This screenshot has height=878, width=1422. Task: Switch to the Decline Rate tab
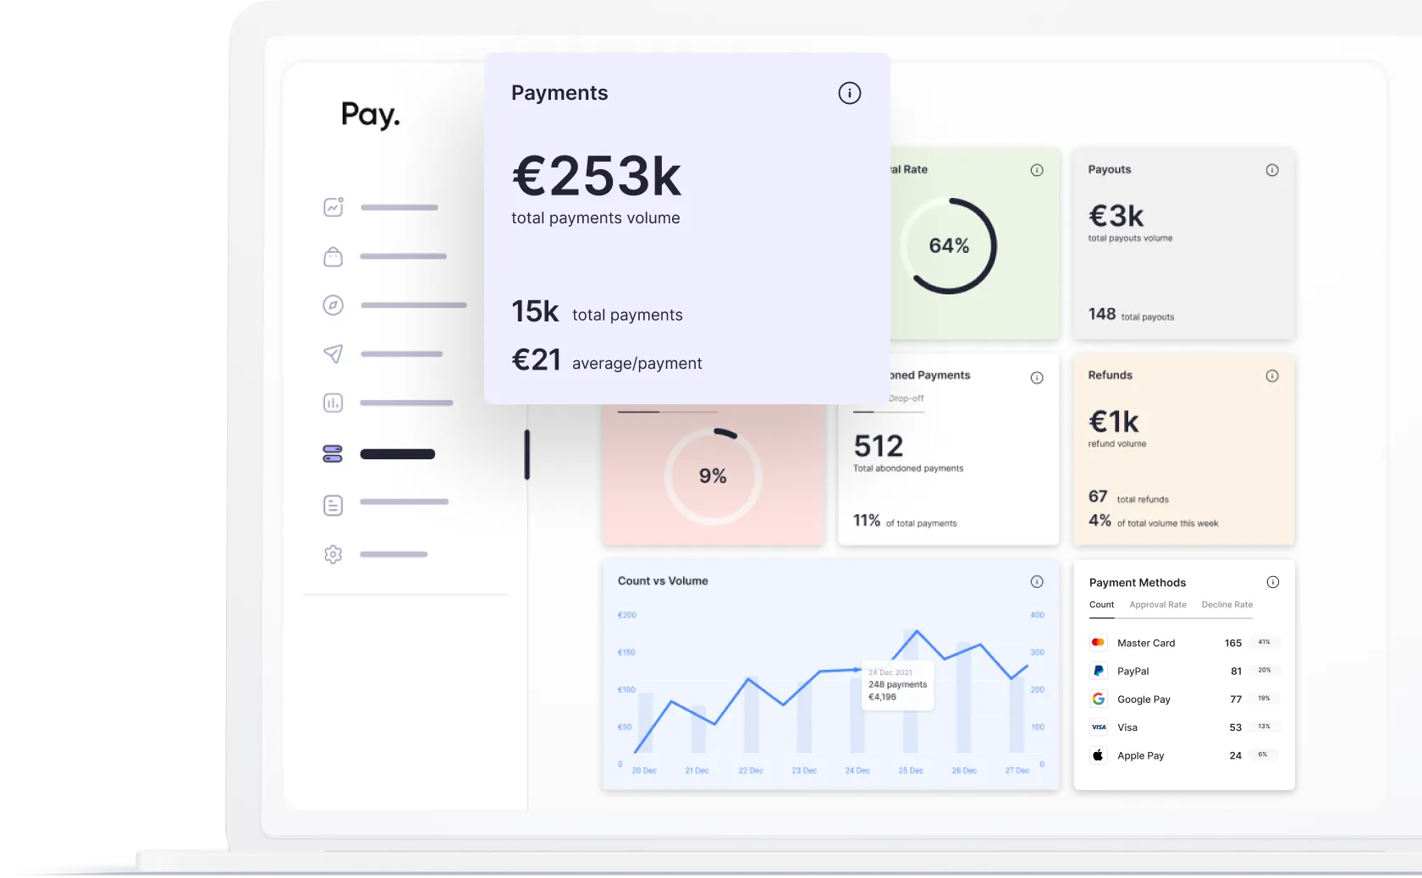[1226, 605]
